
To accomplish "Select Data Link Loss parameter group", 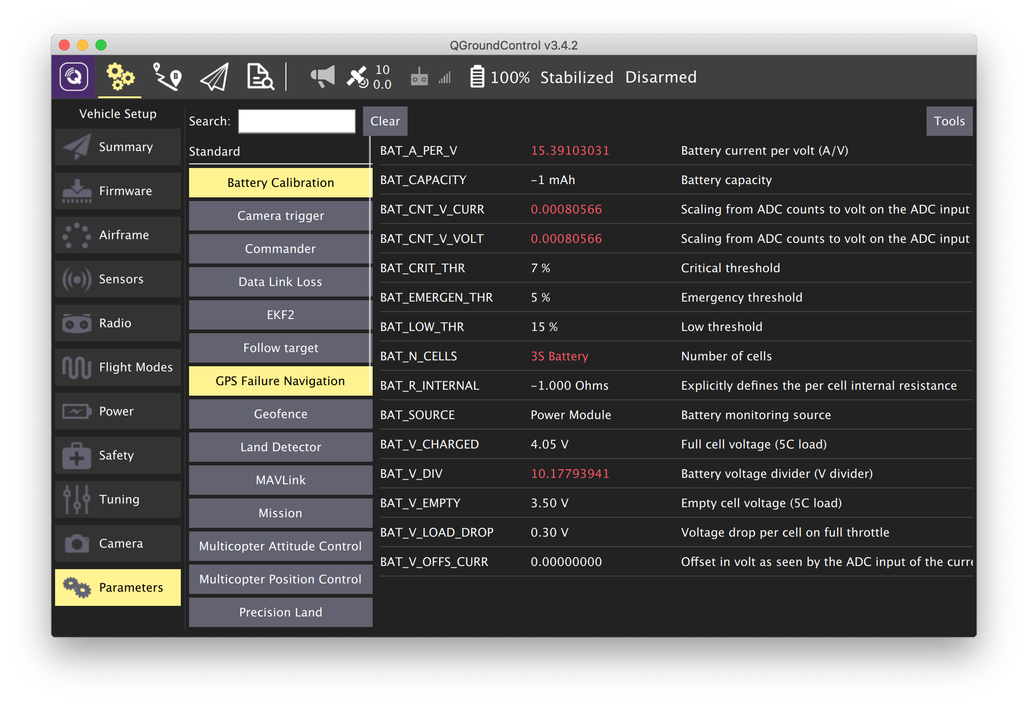I will point(280,282).
